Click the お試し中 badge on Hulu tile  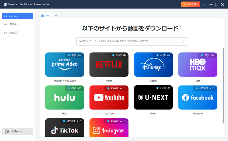tap(75, 88)
